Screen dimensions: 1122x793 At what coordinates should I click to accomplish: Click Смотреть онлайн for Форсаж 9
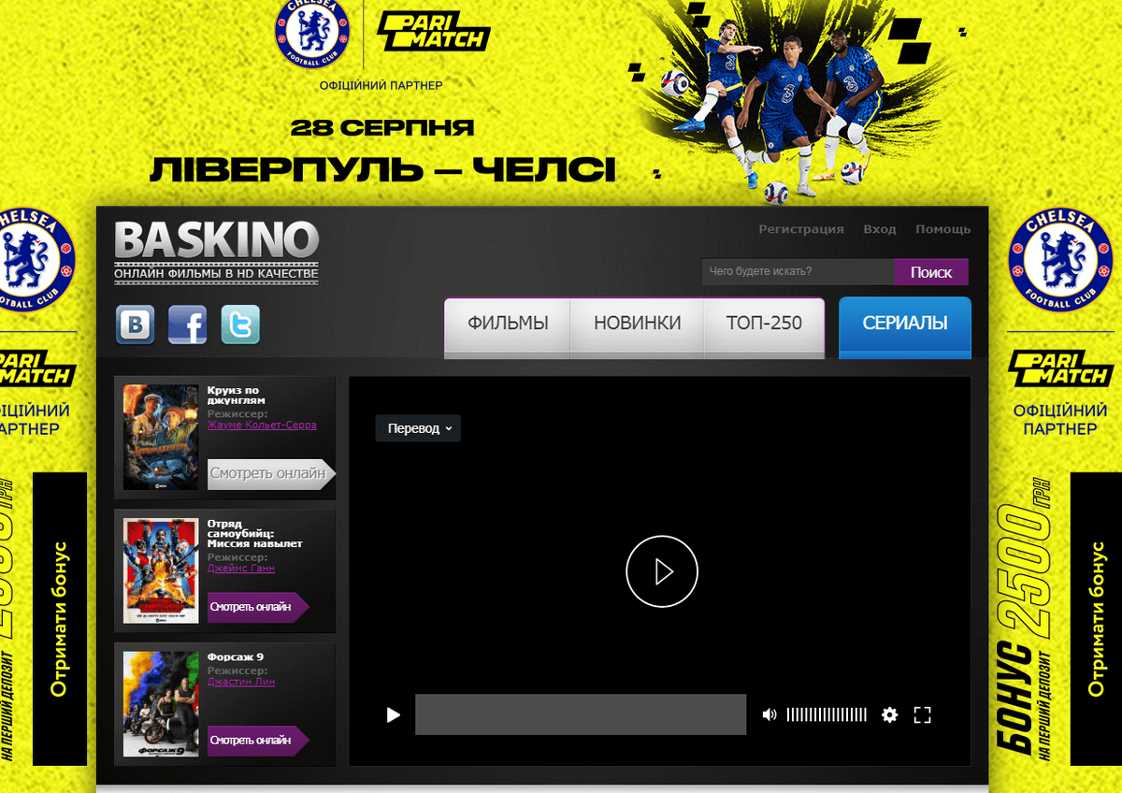click(x=257, y=740)
